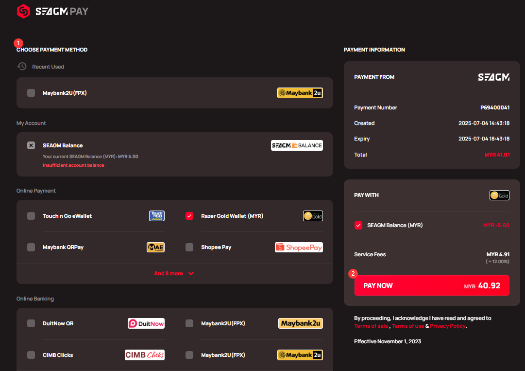Expand the 'And 8 more' payment options
Viewport: 525px width, 371px height.
[x=174, y=273]
